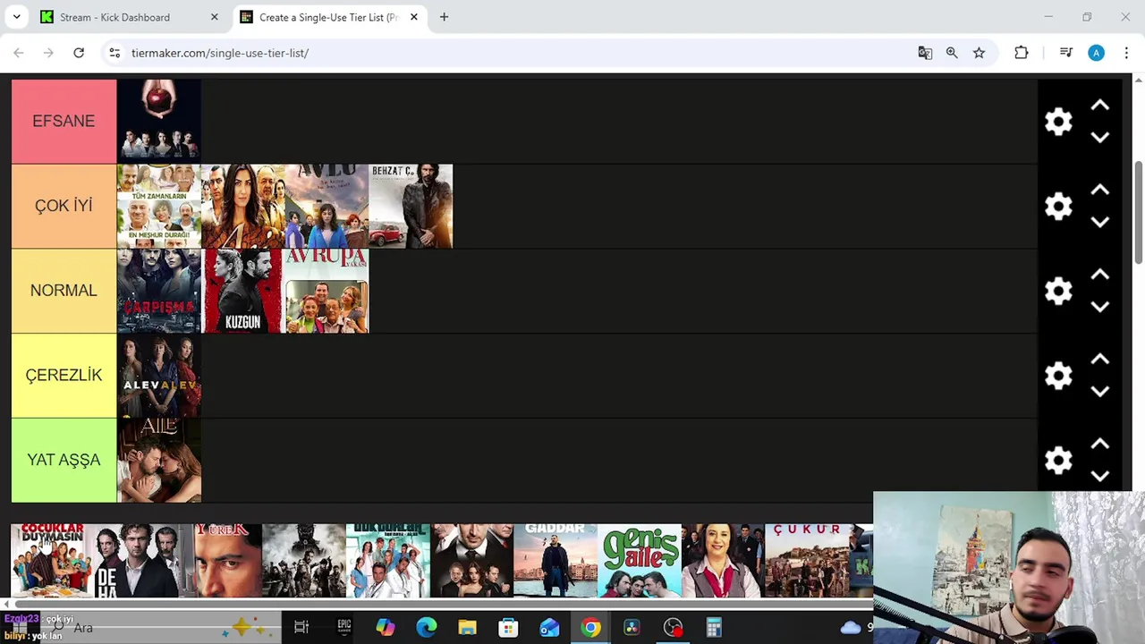Reload the tiermaker page

[x=79, y=53]
